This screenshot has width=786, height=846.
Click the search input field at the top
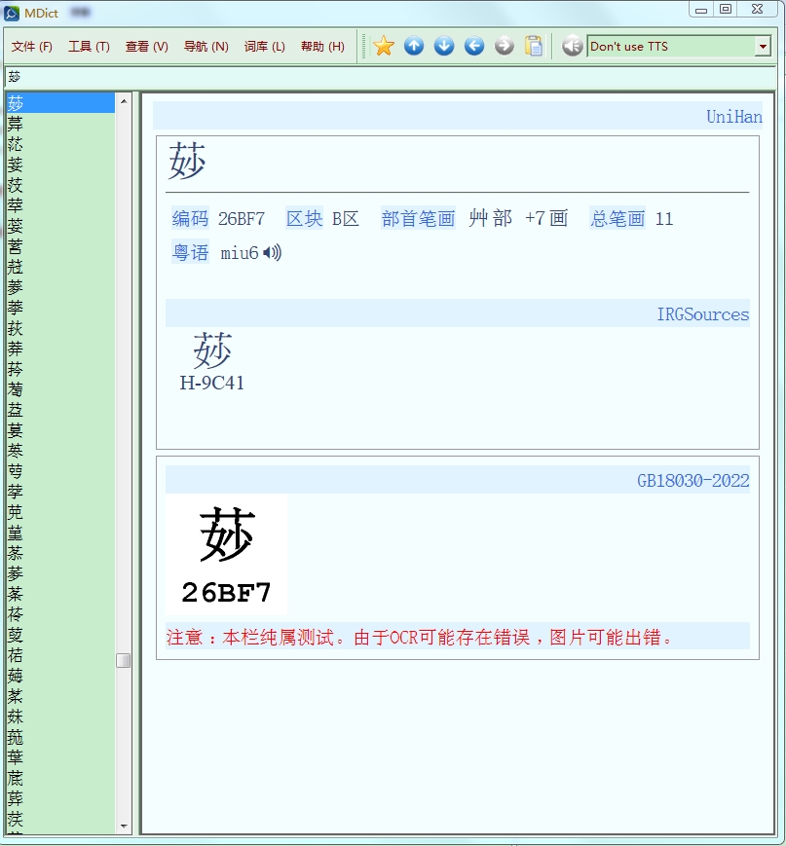[390, 76]
